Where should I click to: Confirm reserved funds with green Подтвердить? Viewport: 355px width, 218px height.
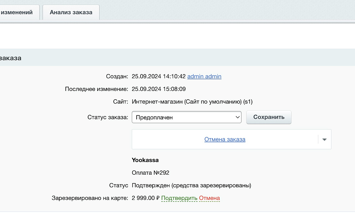point(179,198)
